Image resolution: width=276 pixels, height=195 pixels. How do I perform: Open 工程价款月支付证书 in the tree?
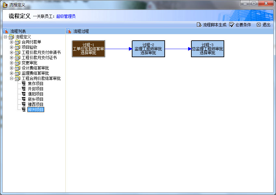(39, 58)
